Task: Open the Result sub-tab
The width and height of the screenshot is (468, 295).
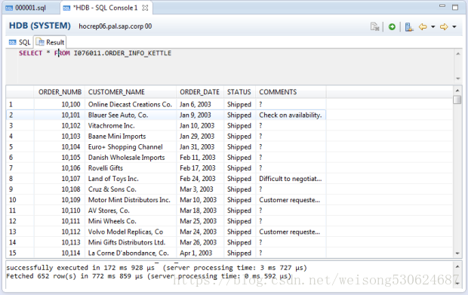Action: point(50,42)
